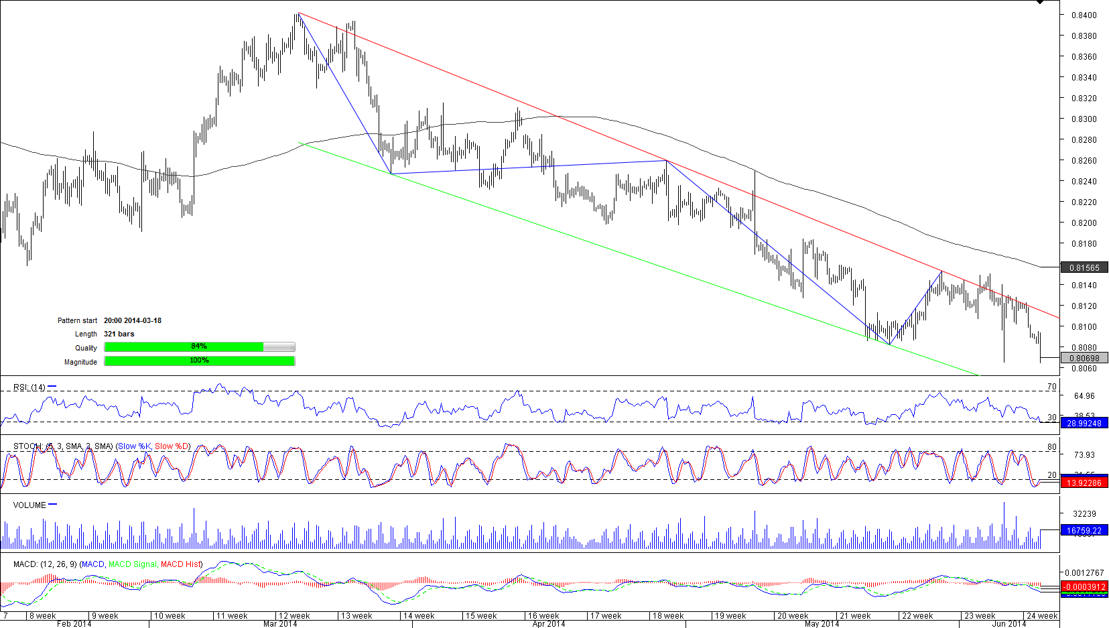Viewport: 1109px width, 628px height.
Task: Click the 18 week marker on time axis
Action: 667,615
